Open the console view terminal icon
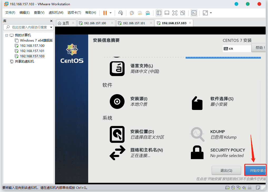268x192 pixels. click(x=194, y=13)
